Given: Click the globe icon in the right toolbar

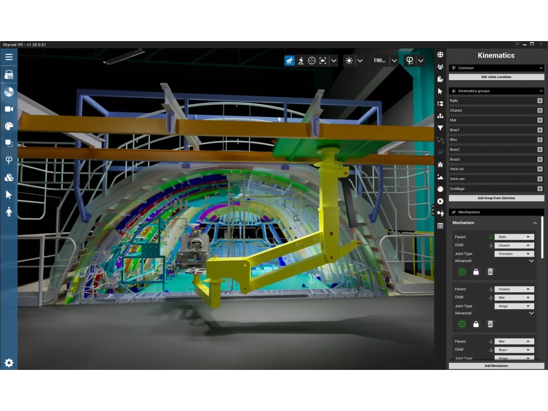Looking at the screenshot, I should pyautogui.click(x=440, y=55).
